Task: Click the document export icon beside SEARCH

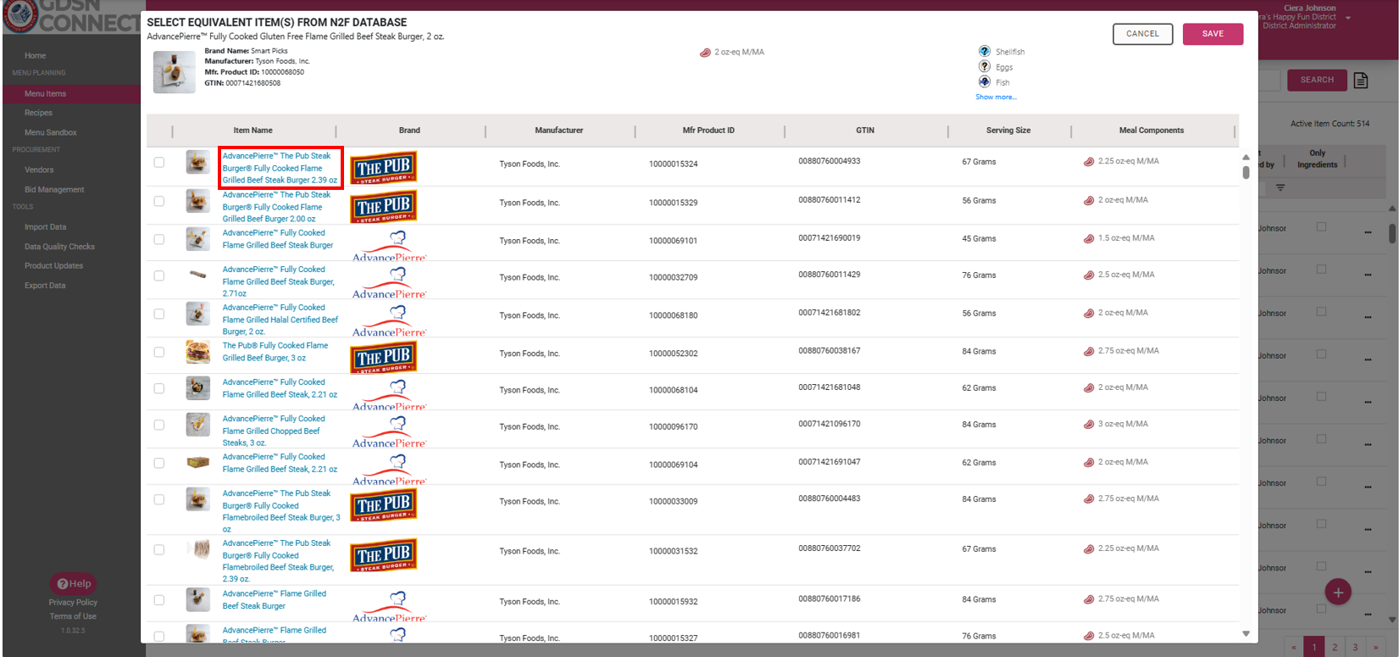Action: 1361,81
